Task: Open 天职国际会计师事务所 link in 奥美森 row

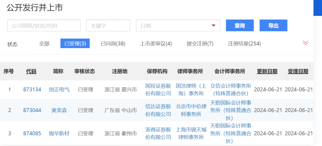Action: [231, 110]
